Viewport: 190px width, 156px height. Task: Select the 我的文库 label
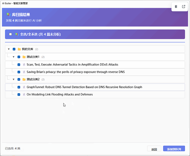(27, 49)
